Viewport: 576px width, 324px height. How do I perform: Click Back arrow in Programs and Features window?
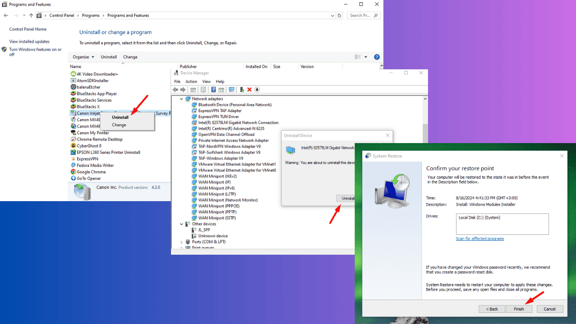tap(6, 15)
